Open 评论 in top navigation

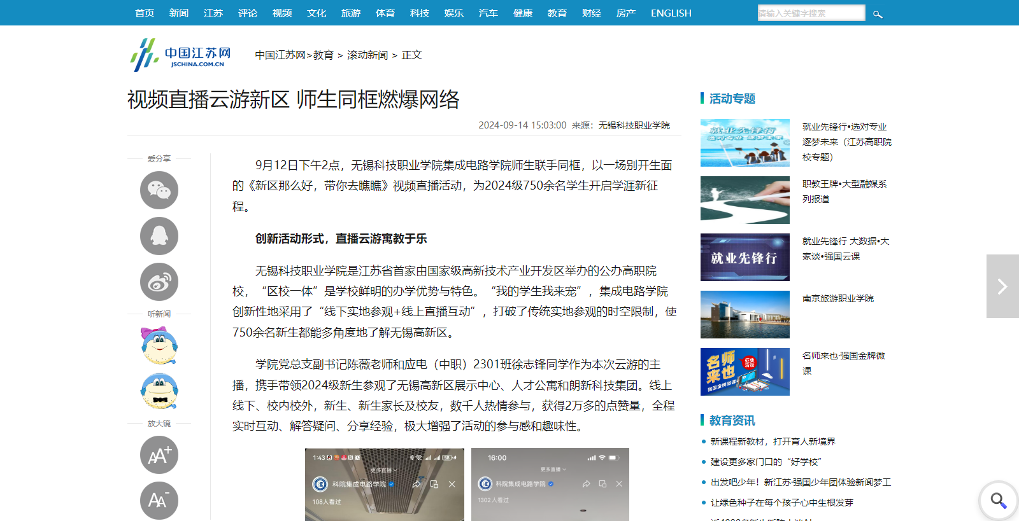[x=248, y=13]
